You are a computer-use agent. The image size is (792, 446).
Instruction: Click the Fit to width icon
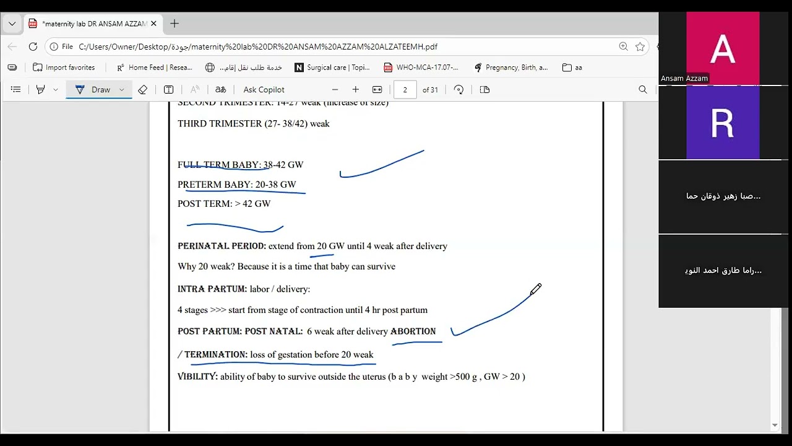[x=377, y=90]
